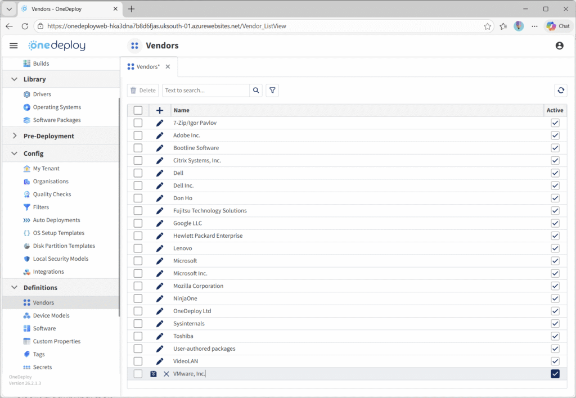Open Secrets in sidebar
576x398 pixels.
pyautogui.click(x=42, y=367)
